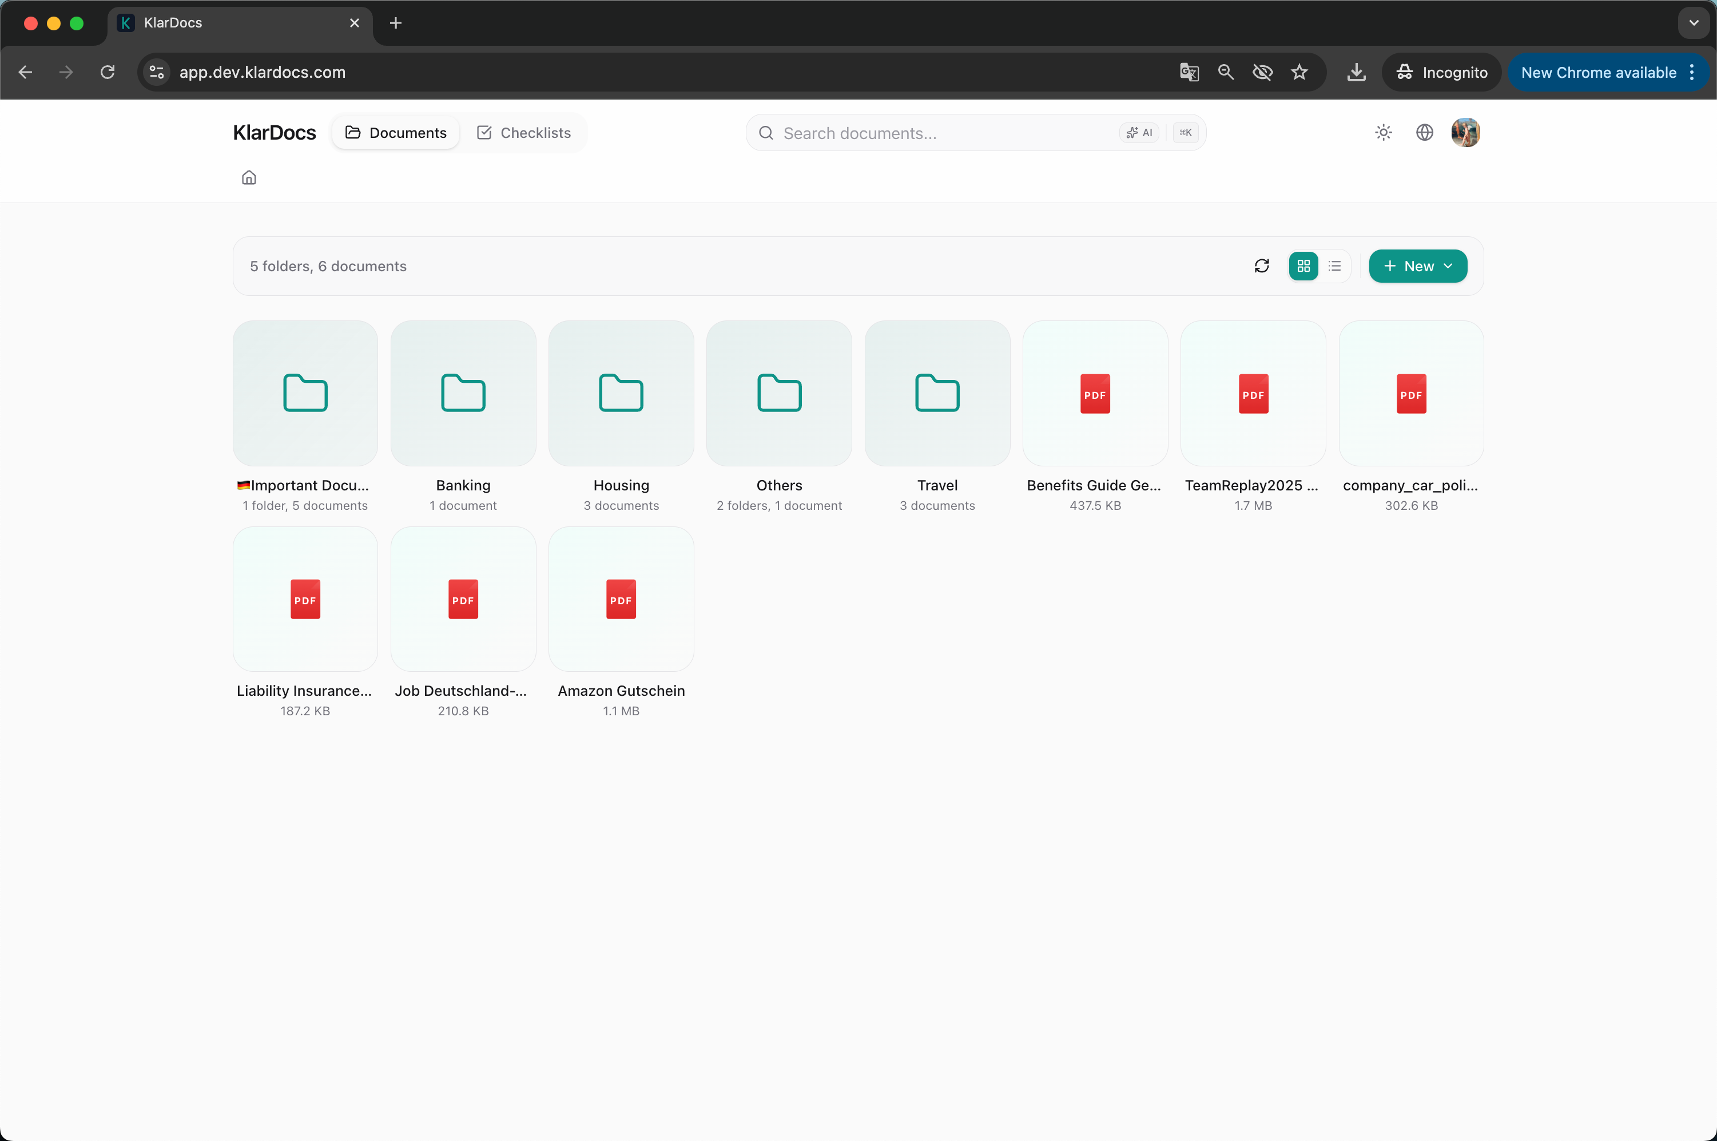Click the home breadcrumb icon
The image size is (1717, 1141).
pos(249,177)
